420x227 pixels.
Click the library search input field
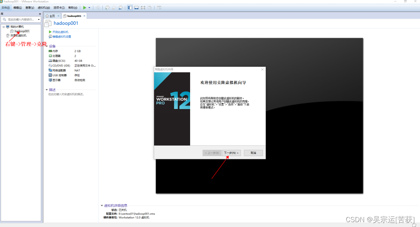click(x=21, y=19)
